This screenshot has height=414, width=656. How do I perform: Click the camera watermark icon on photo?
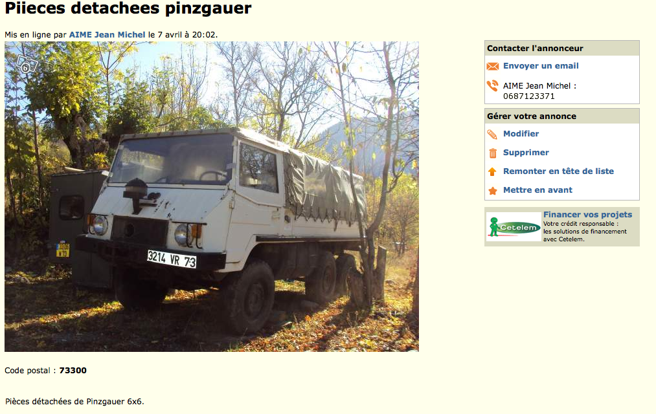[27, 65]
